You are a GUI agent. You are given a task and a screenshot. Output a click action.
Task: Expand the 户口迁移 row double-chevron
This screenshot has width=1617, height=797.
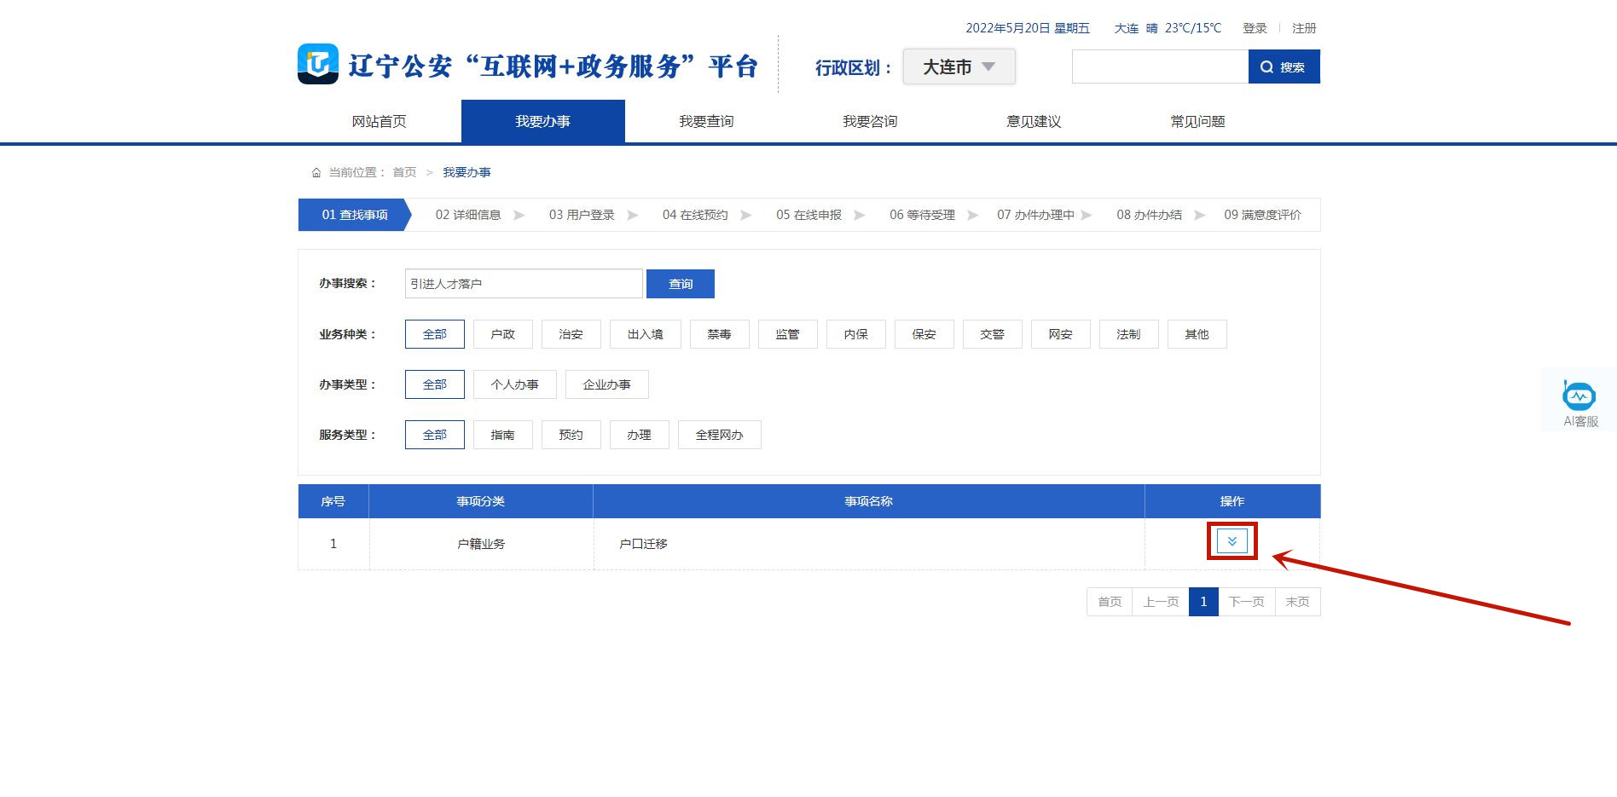[1232, 541]
